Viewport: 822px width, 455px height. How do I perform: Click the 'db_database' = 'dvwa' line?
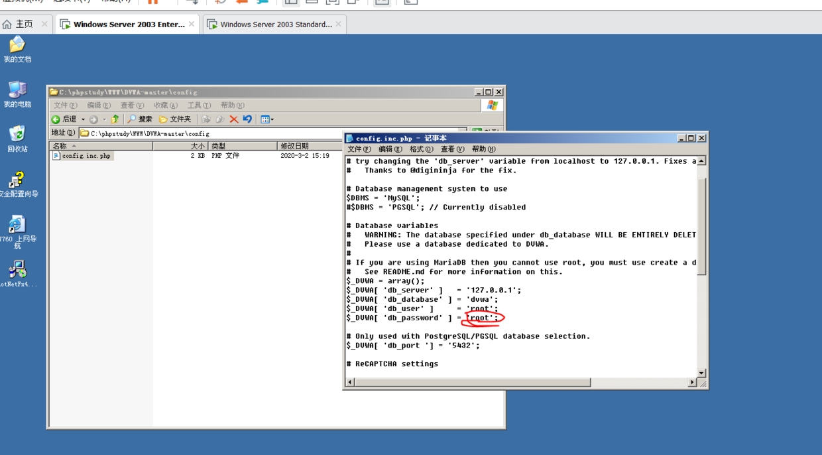[x=422, y=299]
